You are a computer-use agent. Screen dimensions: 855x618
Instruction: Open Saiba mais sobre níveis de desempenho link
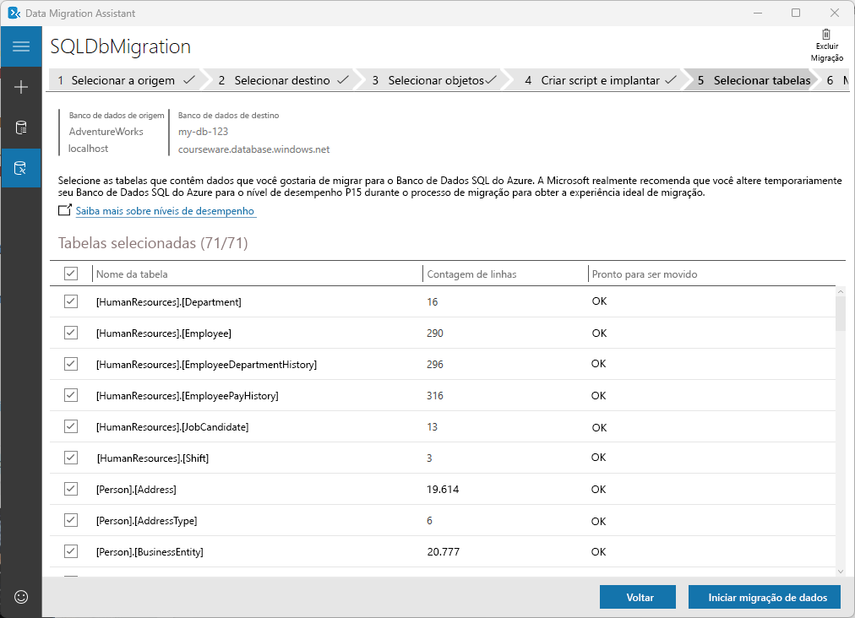165,211
